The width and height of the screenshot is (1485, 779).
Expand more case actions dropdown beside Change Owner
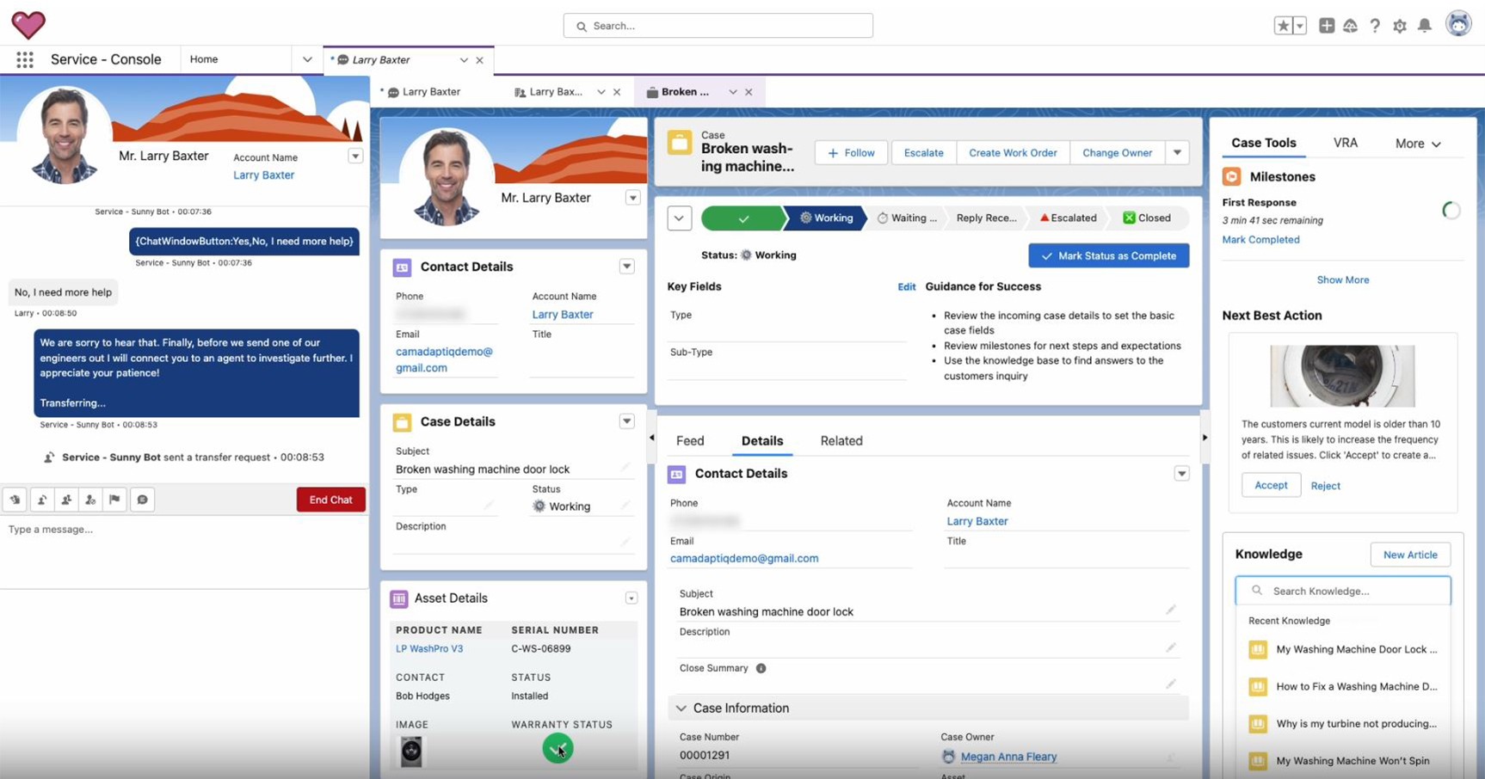(x=1177, y=153)
